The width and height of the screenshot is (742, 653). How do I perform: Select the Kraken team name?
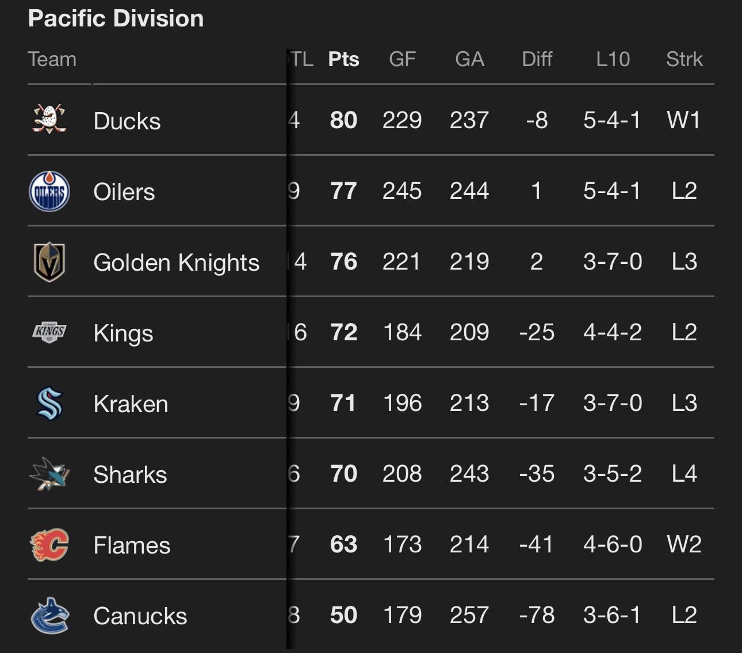131,404
